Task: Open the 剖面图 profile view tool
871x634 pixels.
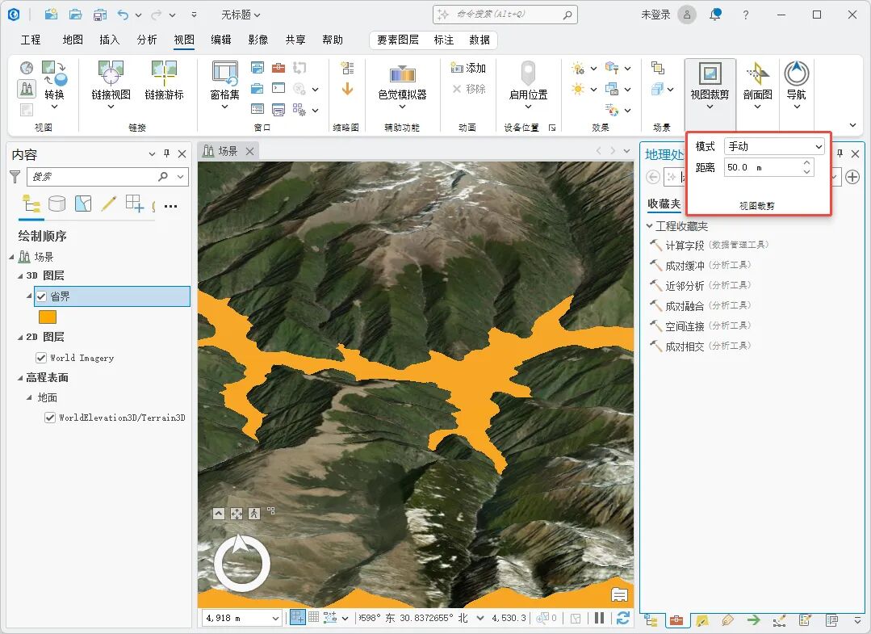Action: click(x=758, y=83)
